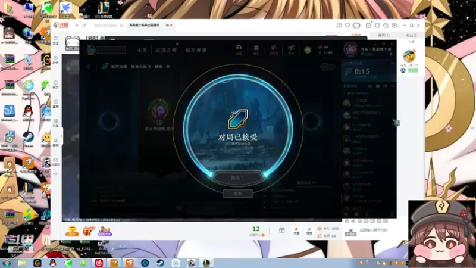Open the Categories grid icon in Douyu sidebar

[x=55, y=123]
